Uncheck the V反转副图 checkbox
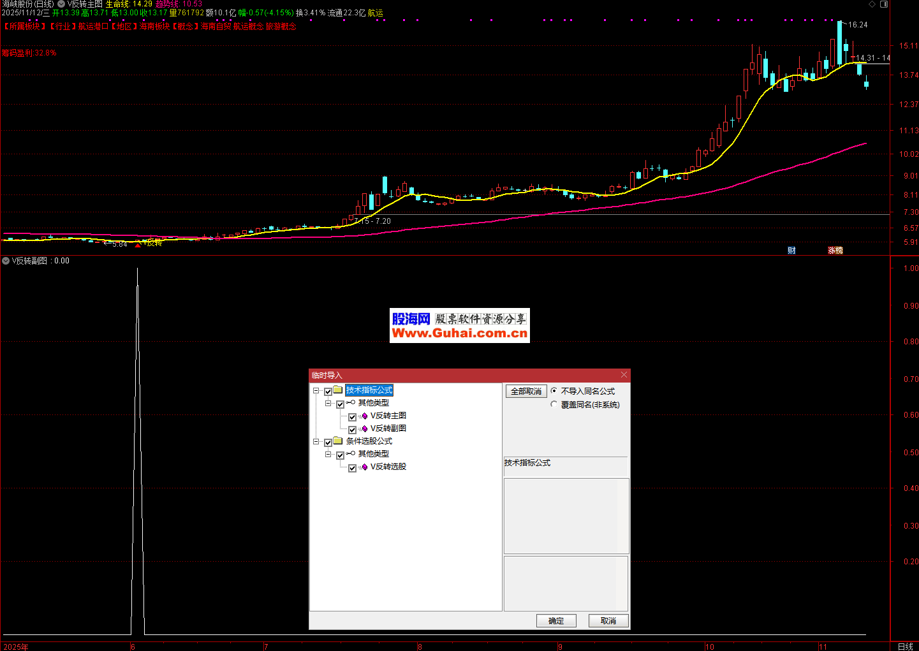 coord(352,429)
